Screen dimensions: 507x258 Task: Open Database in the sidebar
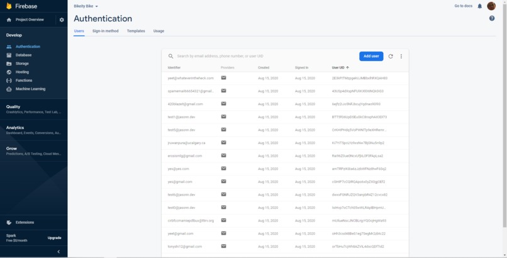(24, 55)
